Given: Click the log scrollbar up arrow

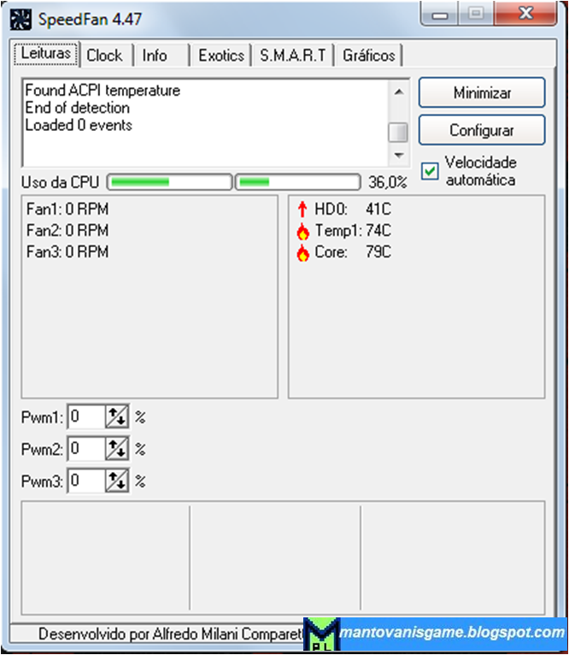Looking at the screenshot, I should (x=399, y=91).
